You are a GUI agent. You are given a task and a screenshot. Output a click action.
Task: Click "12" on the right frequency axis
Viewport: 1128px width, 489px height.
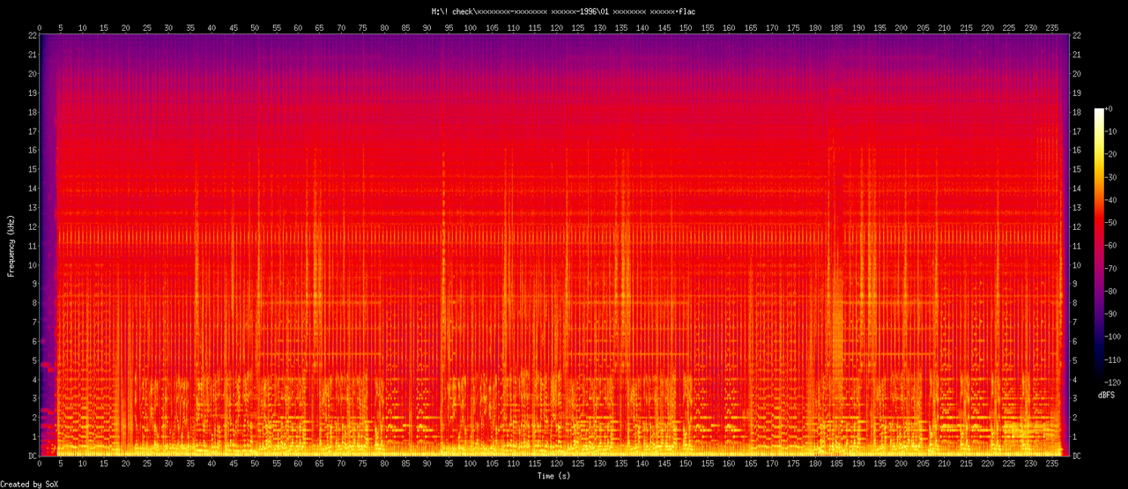1079,226
